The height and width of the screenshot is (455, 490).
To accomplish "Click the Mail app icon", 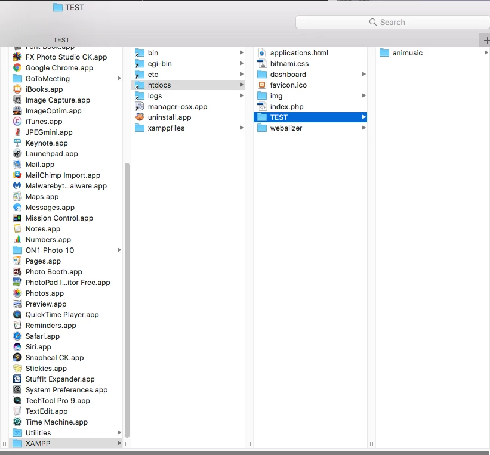I will point(17,164).
